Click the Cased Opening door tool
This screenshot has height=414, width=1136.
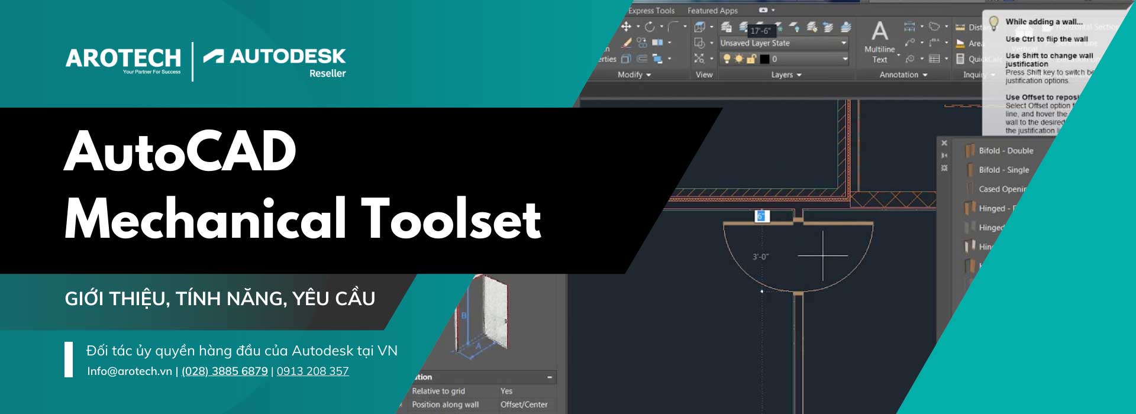click(x=997, y=189)
